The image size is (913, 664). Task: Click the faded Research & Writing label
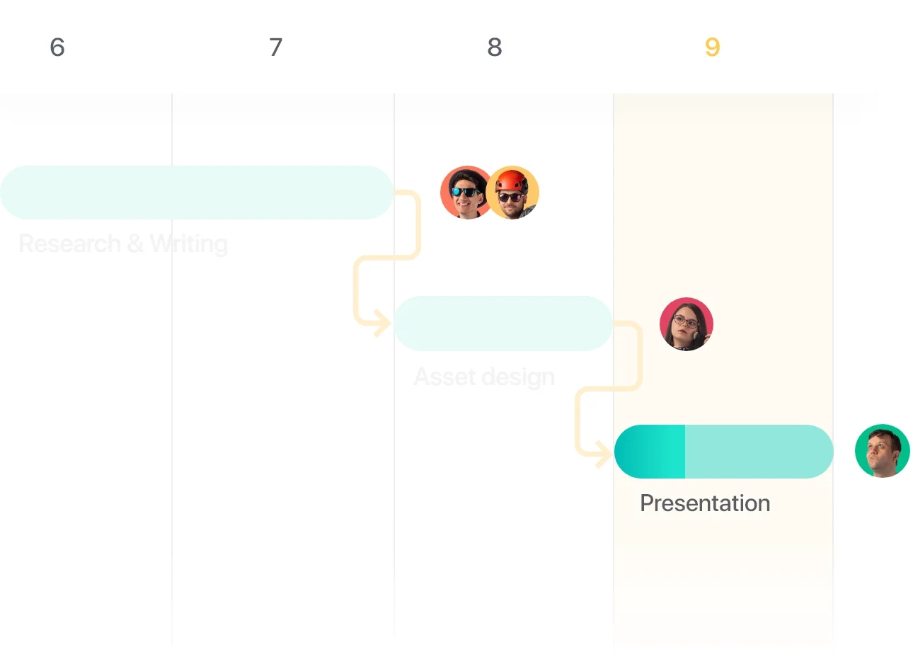point(123,244)
